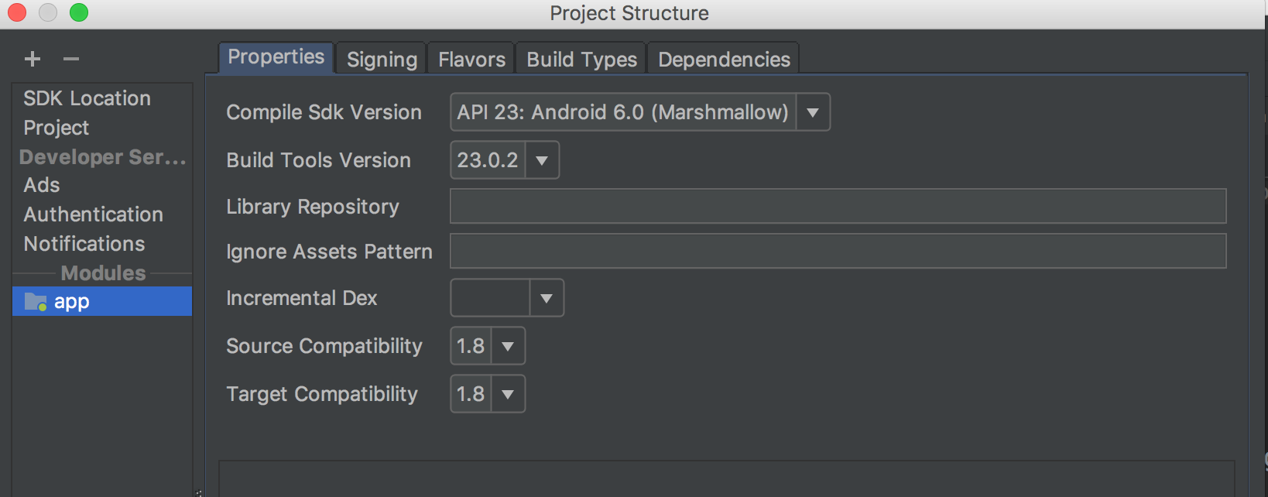This screenshot has width=1268, height=497.
Task: Select the Properties tab
Action: [276, 57]
